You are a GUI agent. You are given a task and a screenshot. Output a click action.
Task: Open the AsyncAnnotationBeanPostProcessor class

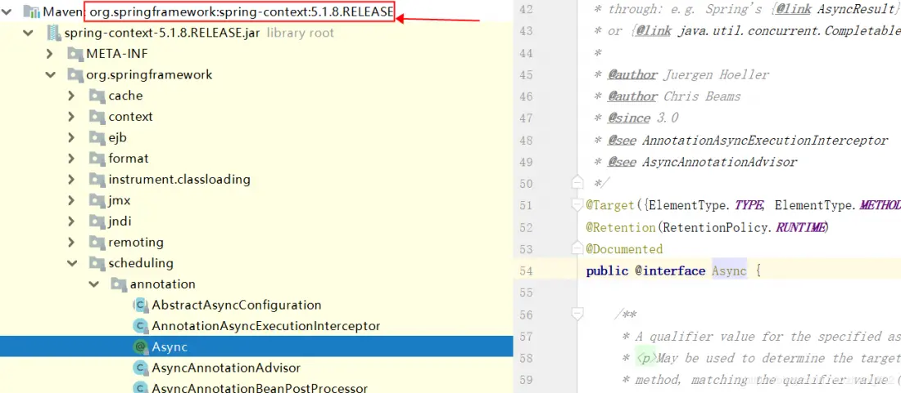[x=260, y=388]
